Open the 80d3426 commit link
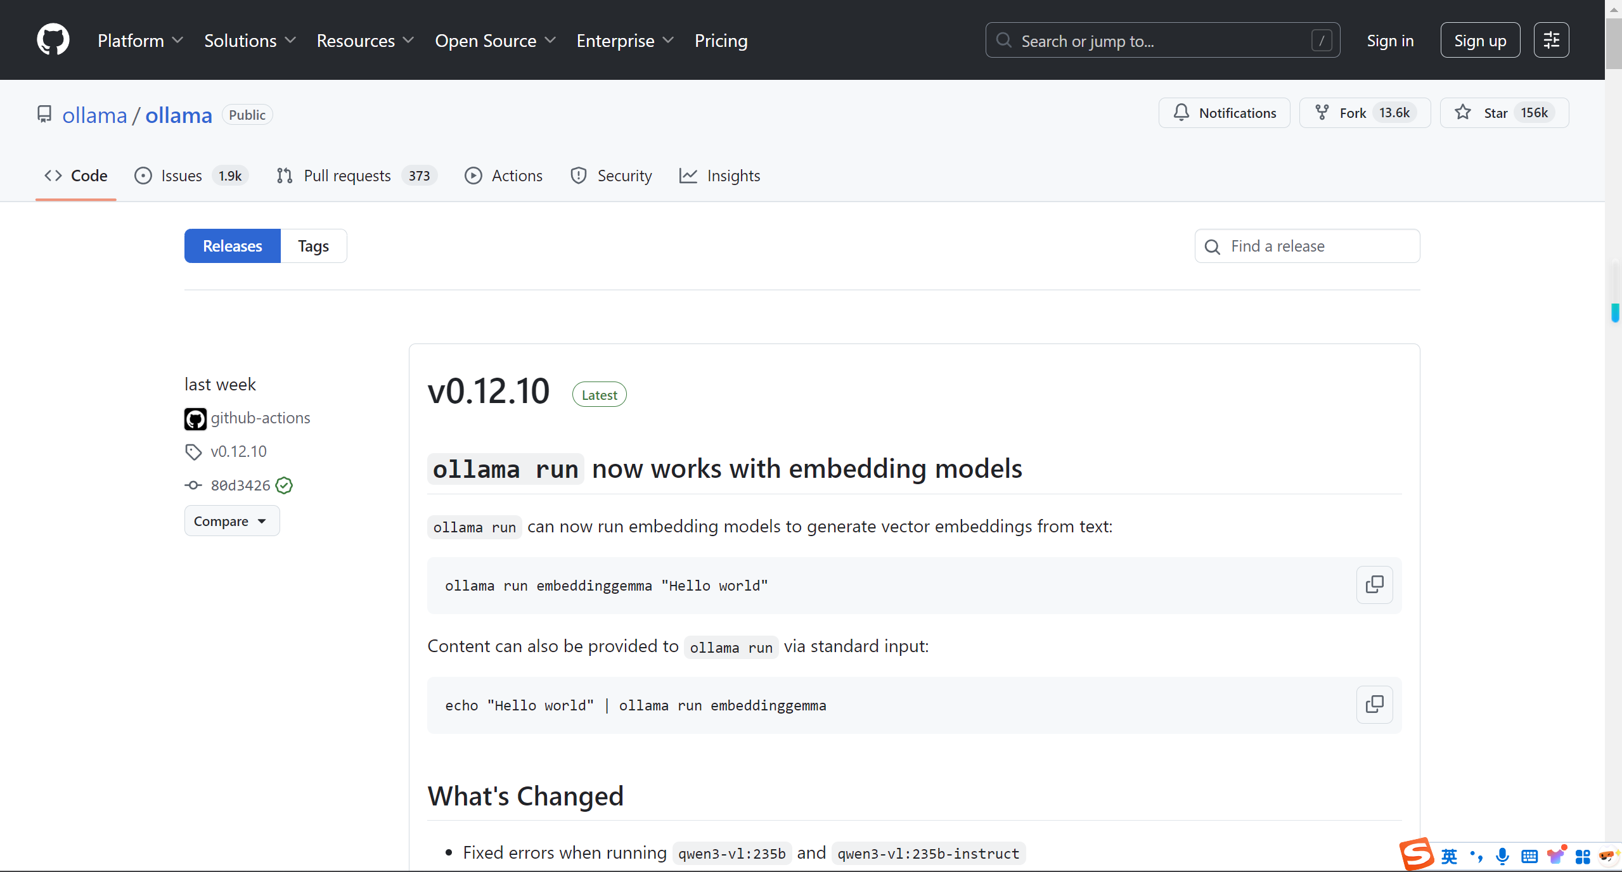 tap(240, 485)
